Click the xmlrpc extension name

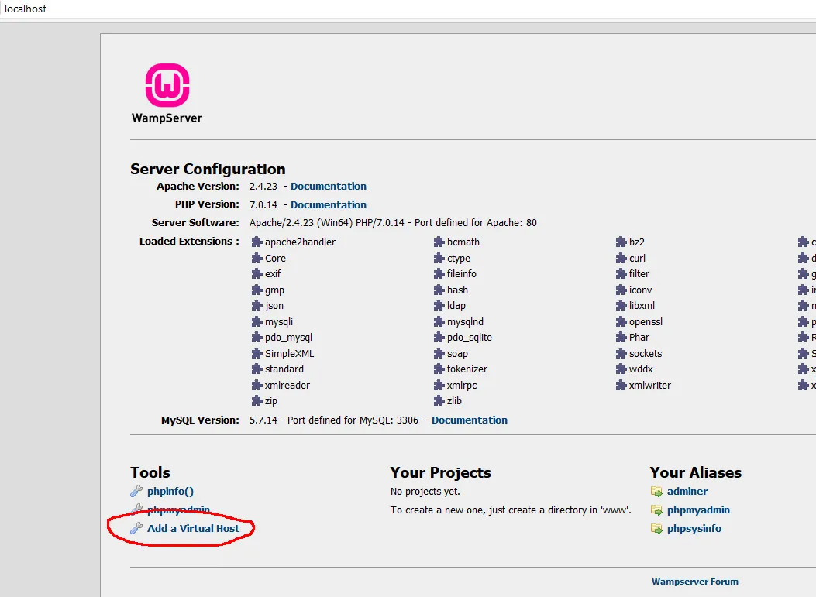click(x=462, y=386)
